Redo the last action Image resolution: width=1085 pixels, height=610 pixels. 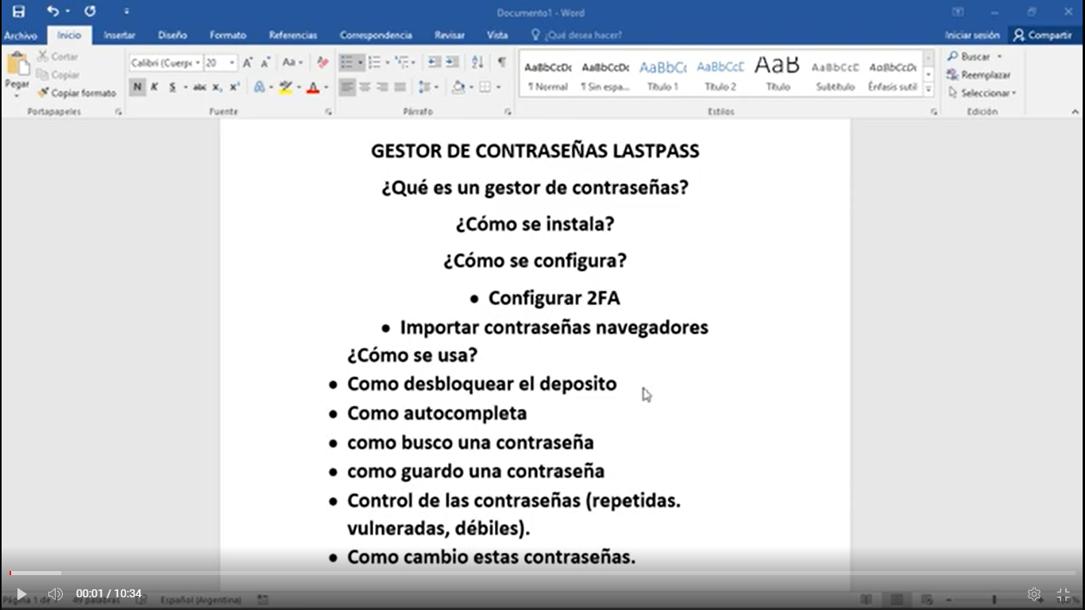[x=90, y=11]
